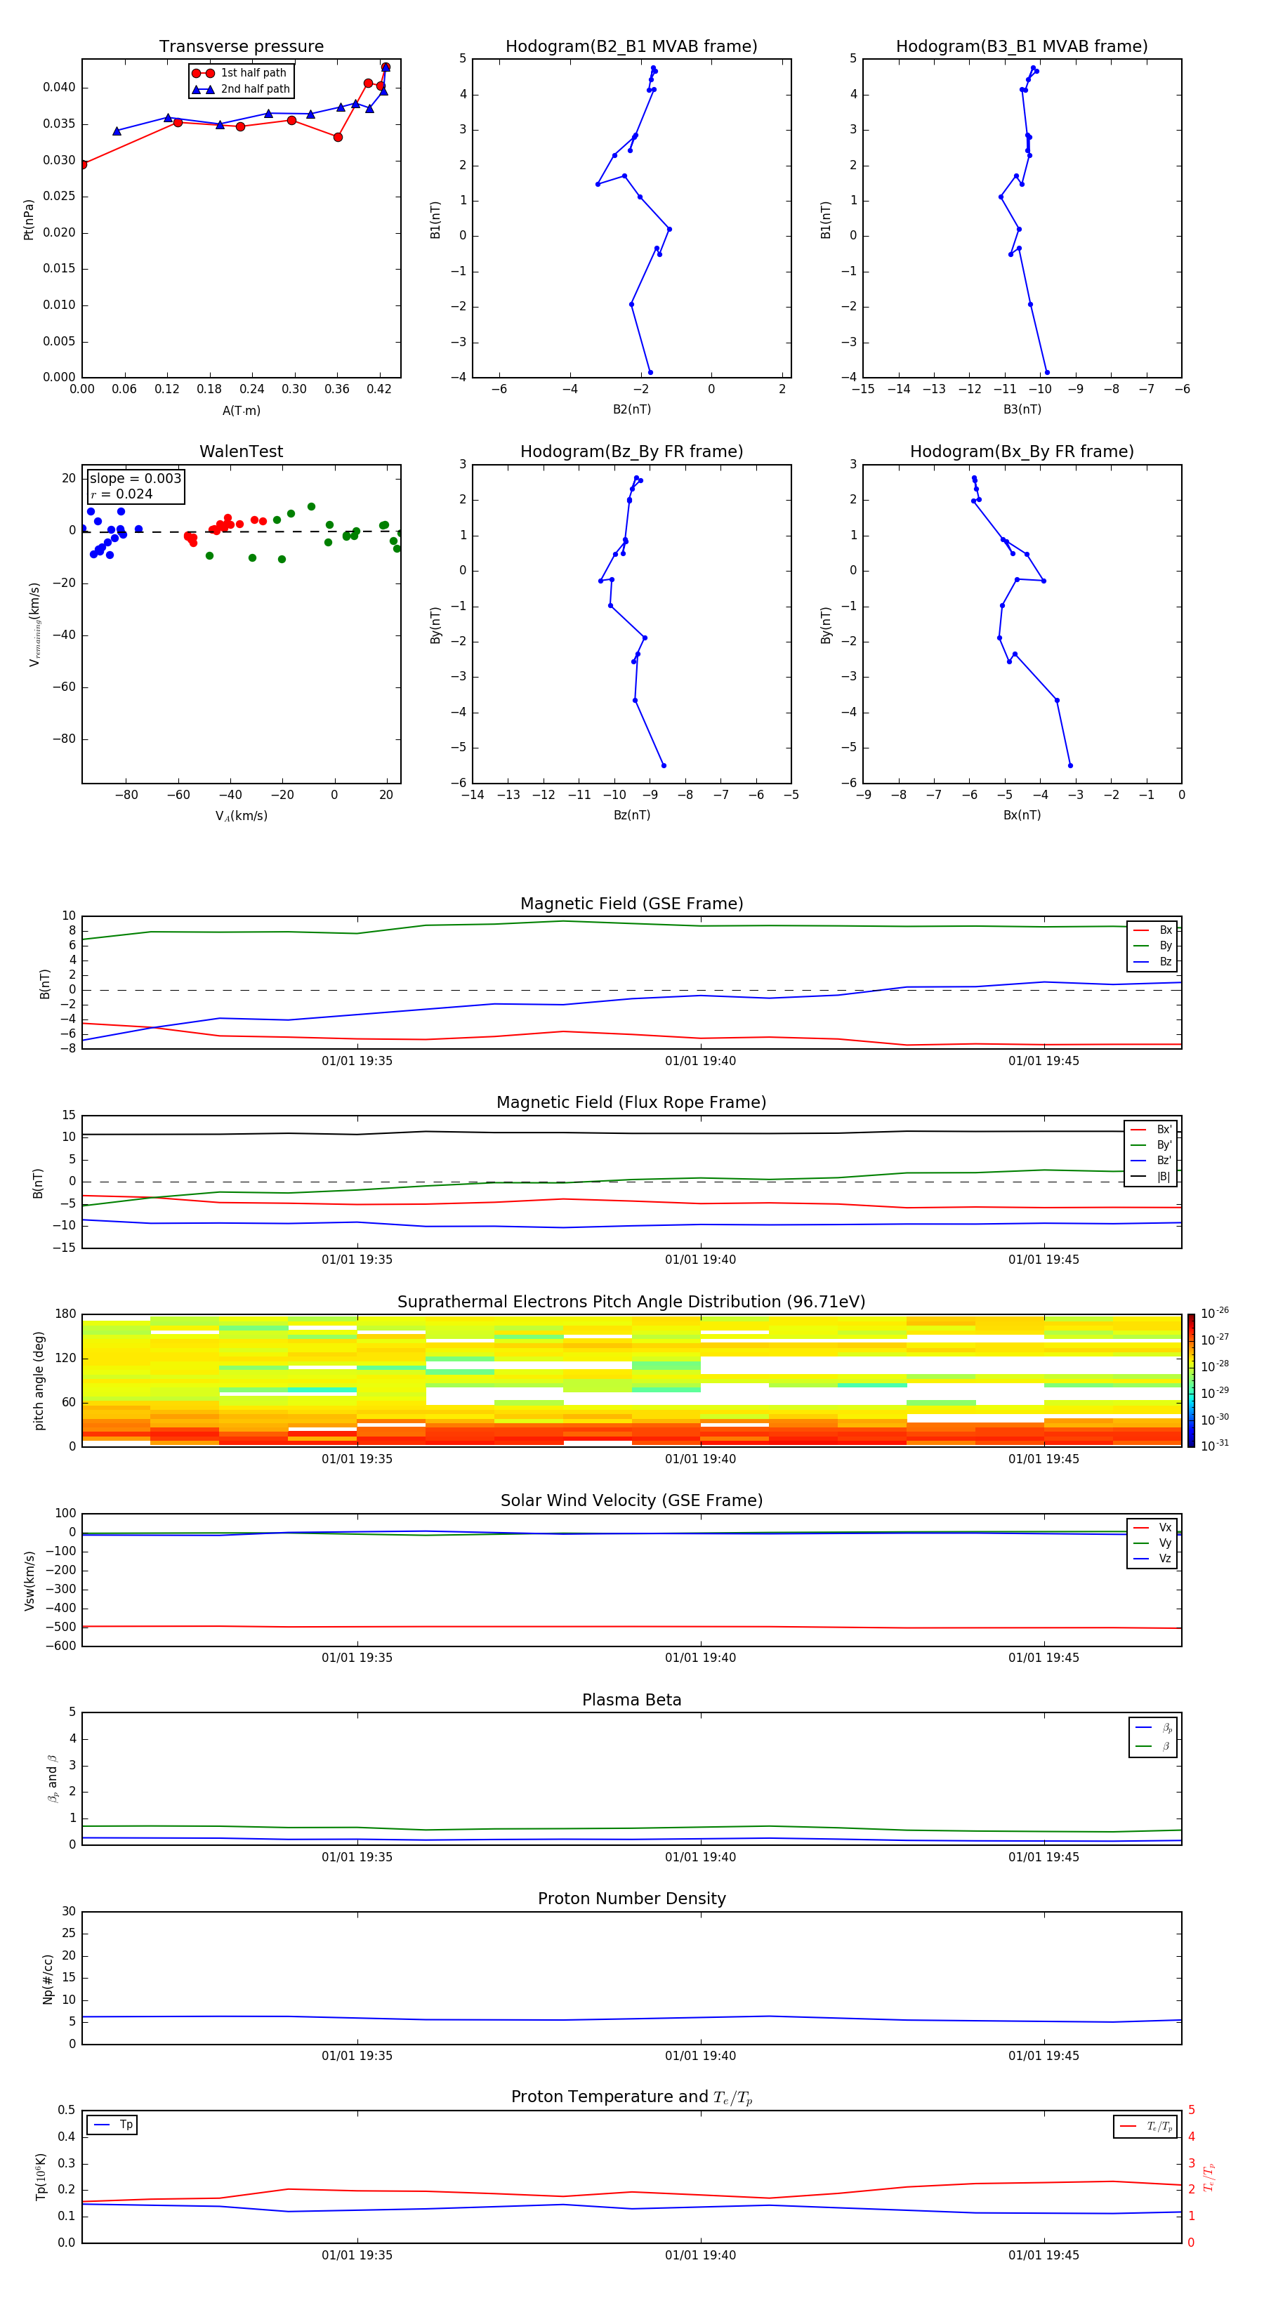Click the '01/01 19:45' tick under Plasma Beta plot
The width and height of the screenshot is (1264, 2317).
[x=1044, y=1857]
